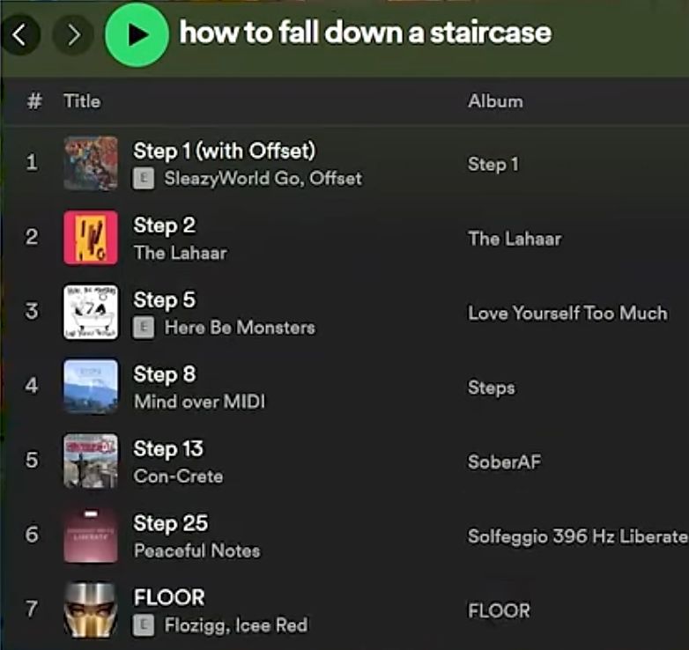Select Here Be Monsters cover art
Image resolution: width=689 pixels, height=650 pixels.
coord(90,312)
